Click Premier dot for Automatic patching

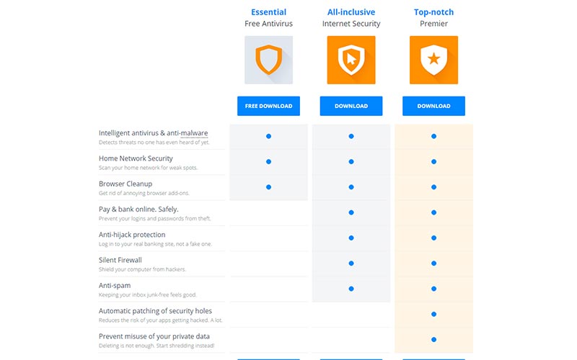click(x=434, y=314)
